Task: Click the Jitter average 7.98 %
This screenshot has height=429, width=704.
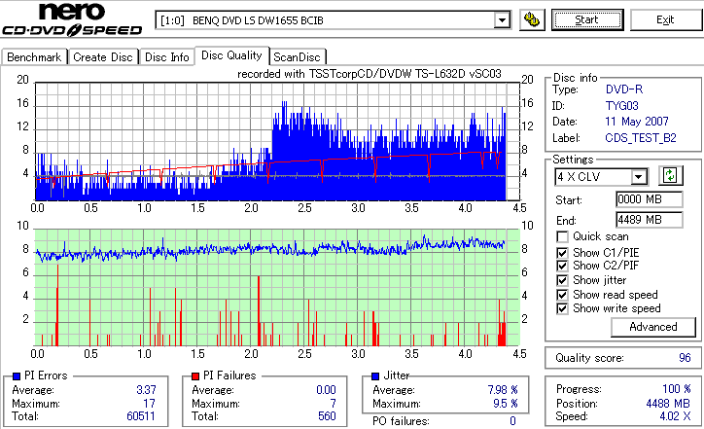Action: (503, 390)
